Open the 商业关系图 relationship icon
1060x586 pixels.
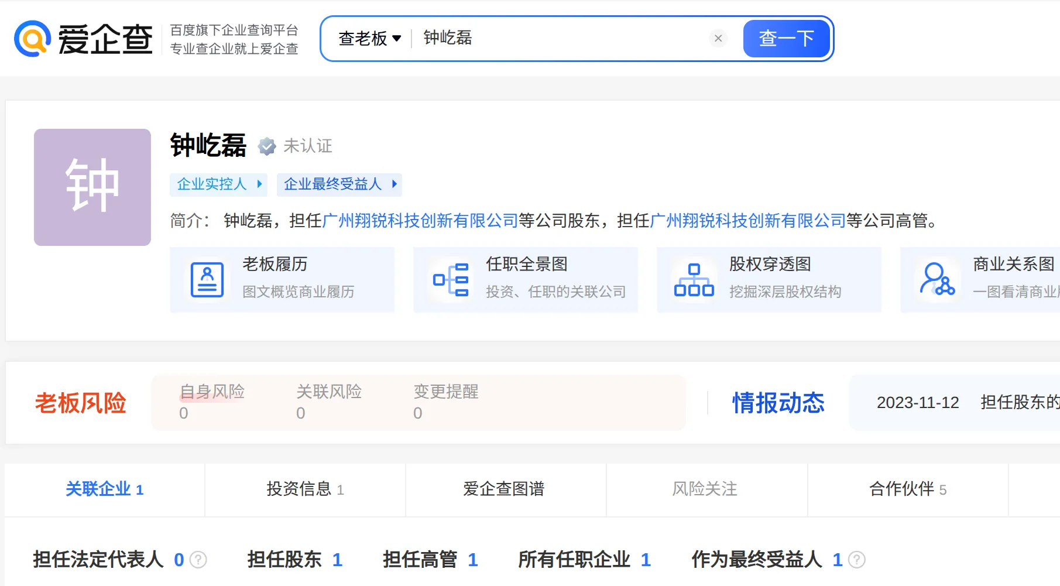(937, 280)
